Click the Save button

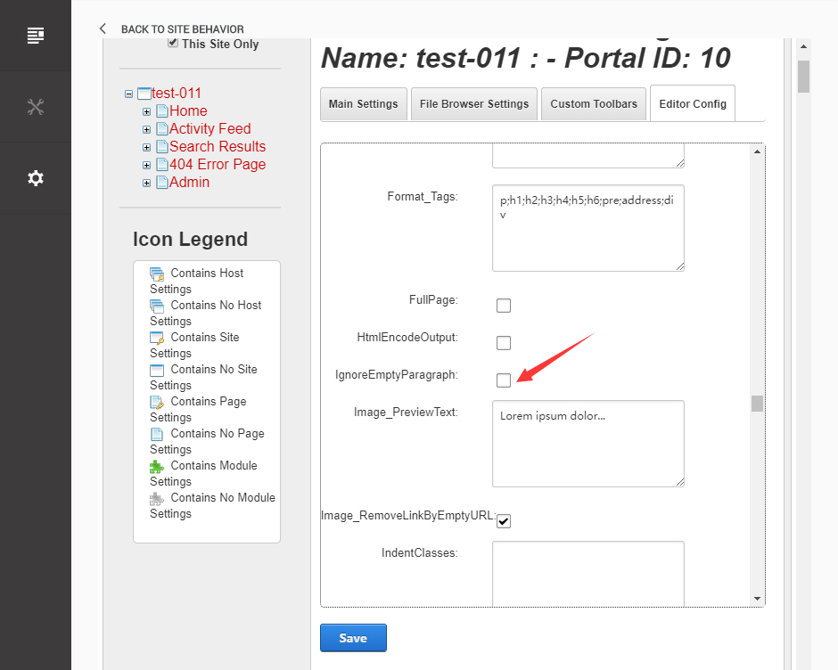tap(353, 638)
